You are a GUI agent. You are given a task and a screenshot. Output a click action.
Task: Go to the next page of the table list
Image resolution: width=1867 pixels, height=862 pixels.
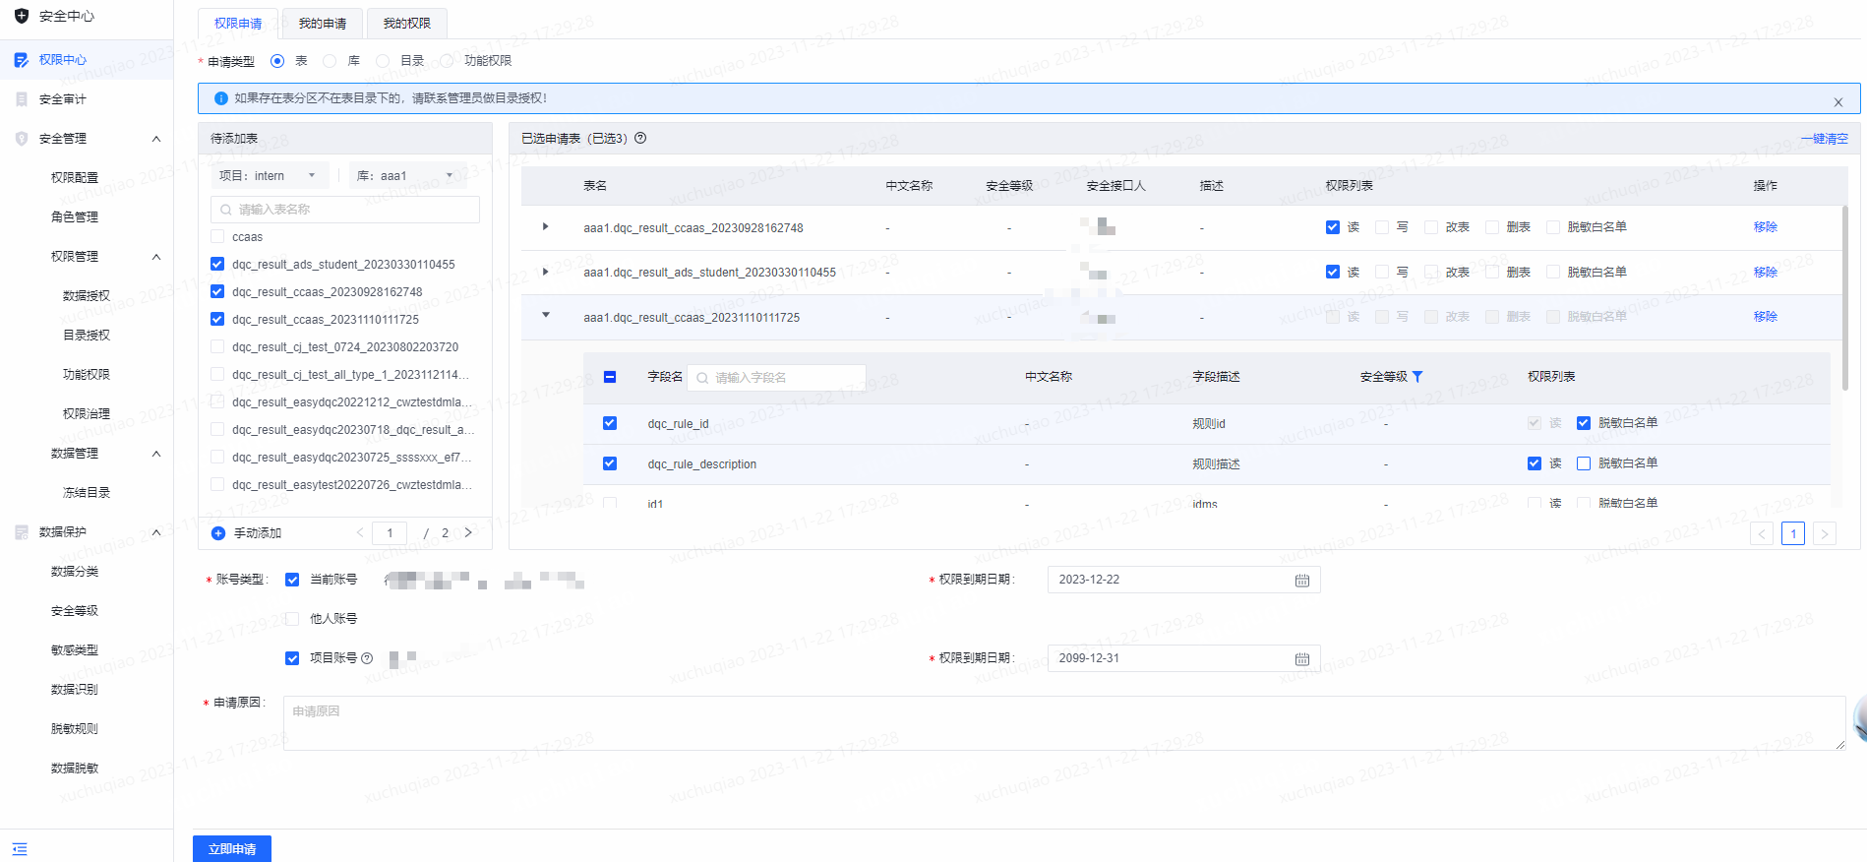[x=468, y=532]
